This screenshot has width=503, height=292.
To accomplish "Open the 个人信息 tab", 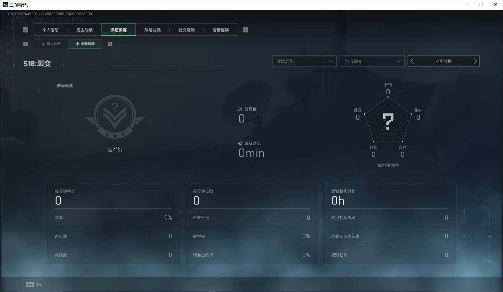I will point(51,30).
